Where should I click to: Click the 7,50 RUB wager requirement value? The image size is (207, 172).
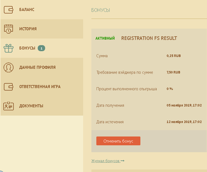point(173,72)
